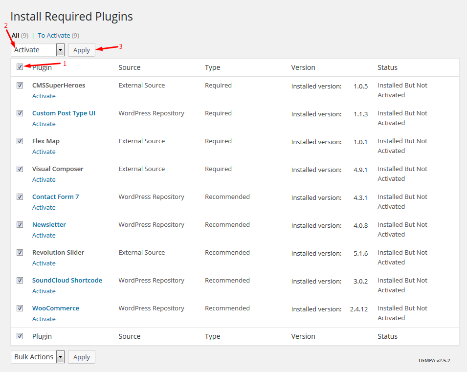
Task: Toggle the select-all checkbox in the table header
Action: [20, 66]
